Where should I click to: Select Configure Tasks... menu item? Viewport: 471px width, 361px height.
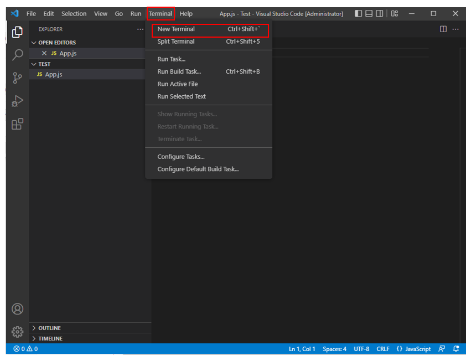pyautogui.click(x=209, y=157)
